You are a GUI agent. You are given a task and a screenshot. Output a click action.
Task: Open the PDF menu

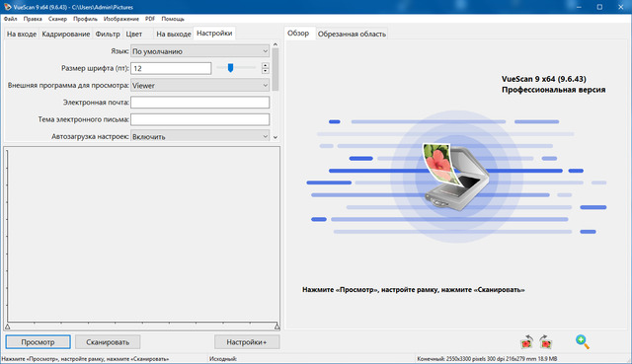pyautogui.click(x=150, y=19)
